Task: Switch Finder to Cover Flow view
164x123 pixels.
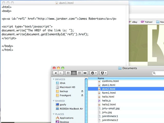Action: click(85, 73)
